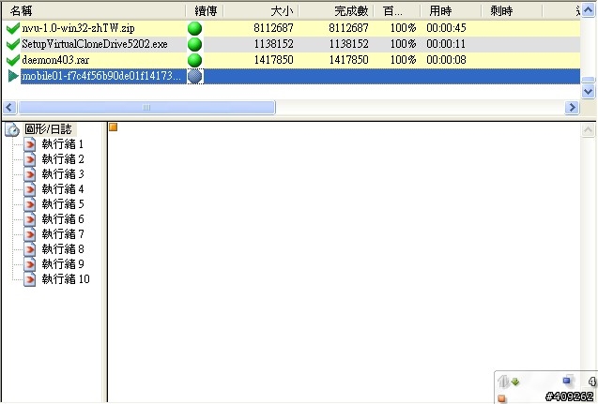Click the percentage 百... column header
The width and height of the screenshot is (598, 404).
pos(396,11)
